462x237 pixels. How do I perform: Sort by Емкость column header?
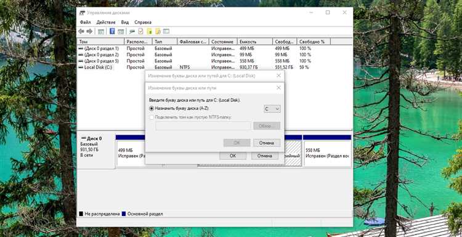pyautogui.click(x=255, y=42)
